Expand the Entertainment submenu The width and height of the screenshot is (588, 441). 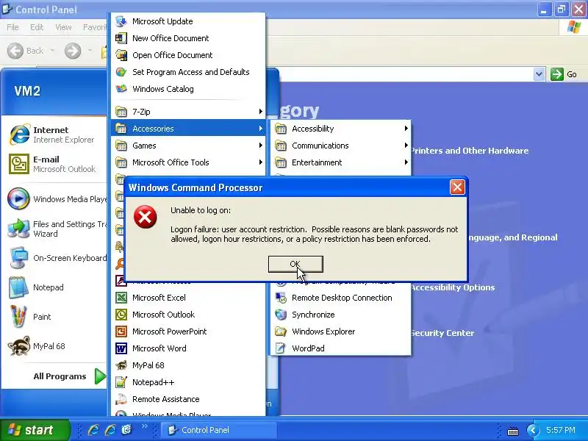coord(340,162)
